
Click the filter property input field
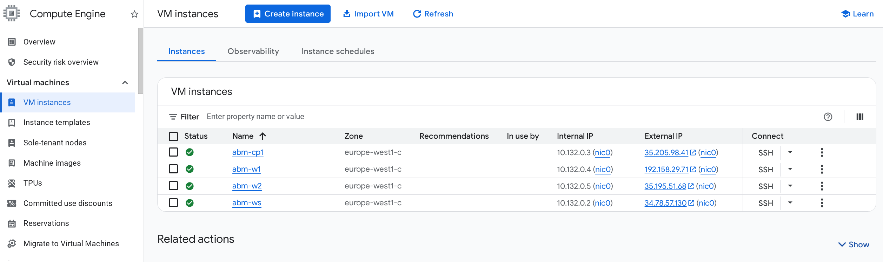[x=509, y=117]
